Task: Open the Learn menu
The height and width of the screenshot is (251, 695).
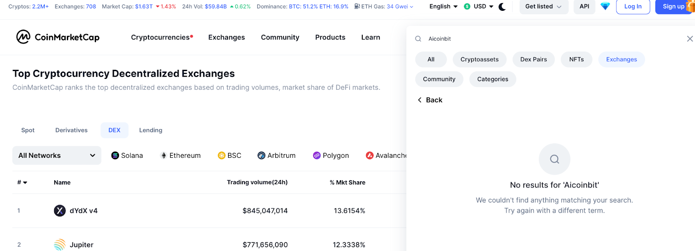Action: [371, 37]
